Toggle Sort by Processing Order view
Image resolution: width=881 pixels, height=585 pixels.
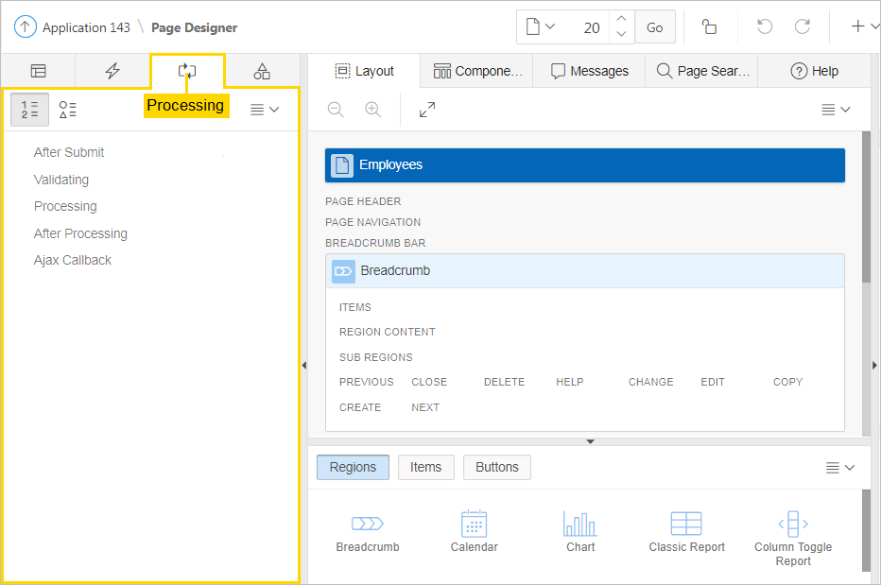coord(29,110)
